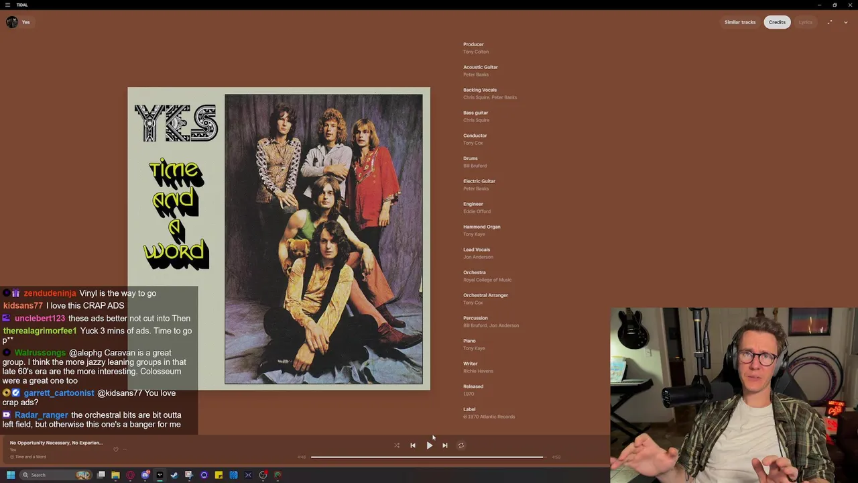
Task: Open producer credit Tony Colton
Action: (x=476, y=52)
